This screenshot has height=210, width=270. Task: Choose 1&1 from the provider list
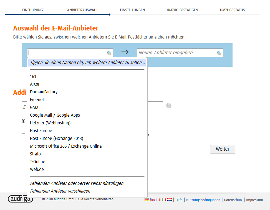pyautogui.click(x=87, y=76)
